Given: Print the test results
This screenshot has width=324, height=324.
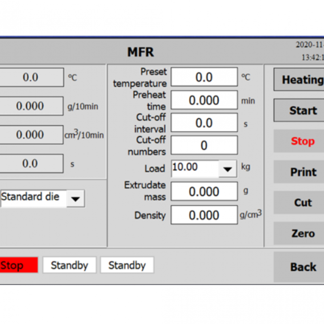Looking at the screenshot, I should pos(302,172).
